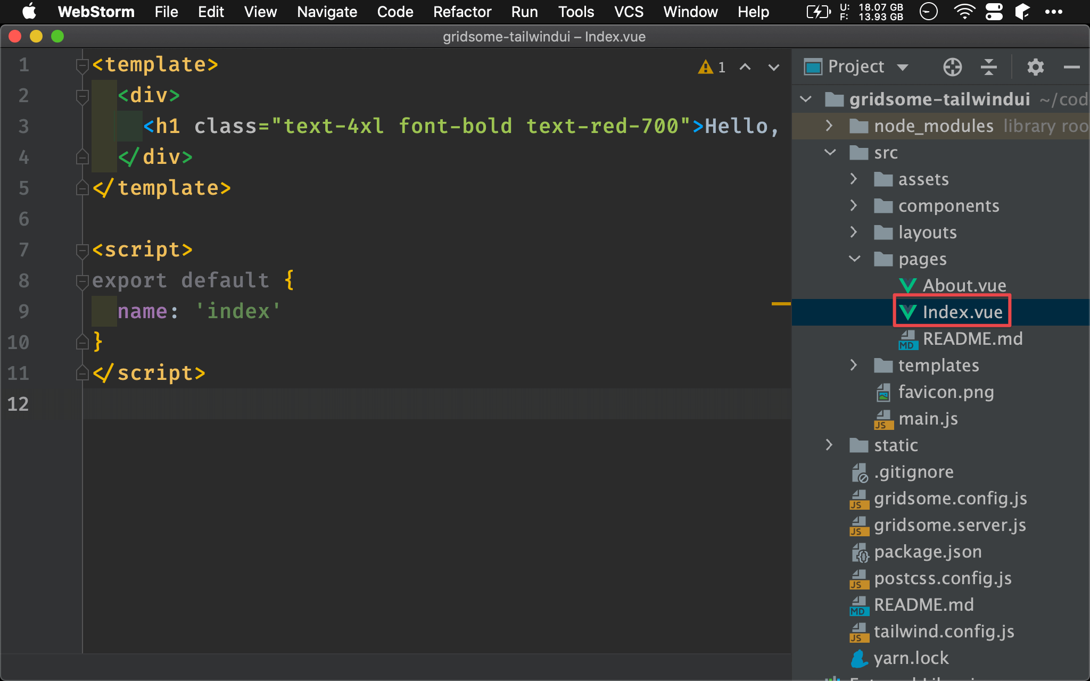Toggle code fold at closing div line 4
Viewport: 1090px width, 681px height.
(82, 157)
